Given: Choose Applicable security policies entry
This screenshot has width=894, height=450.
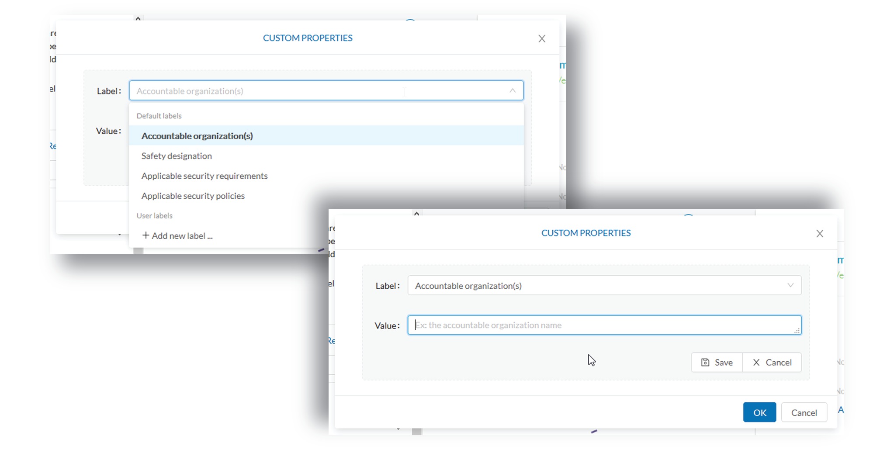Looking at the screenshot, I should pyautogui.click(x=193, y=196).
